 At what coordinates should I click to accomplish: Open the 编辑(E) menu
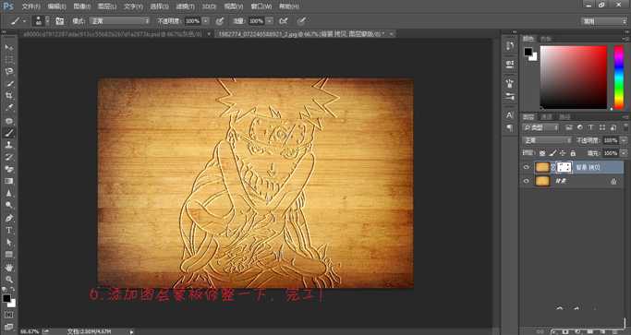tap(56, 6)
